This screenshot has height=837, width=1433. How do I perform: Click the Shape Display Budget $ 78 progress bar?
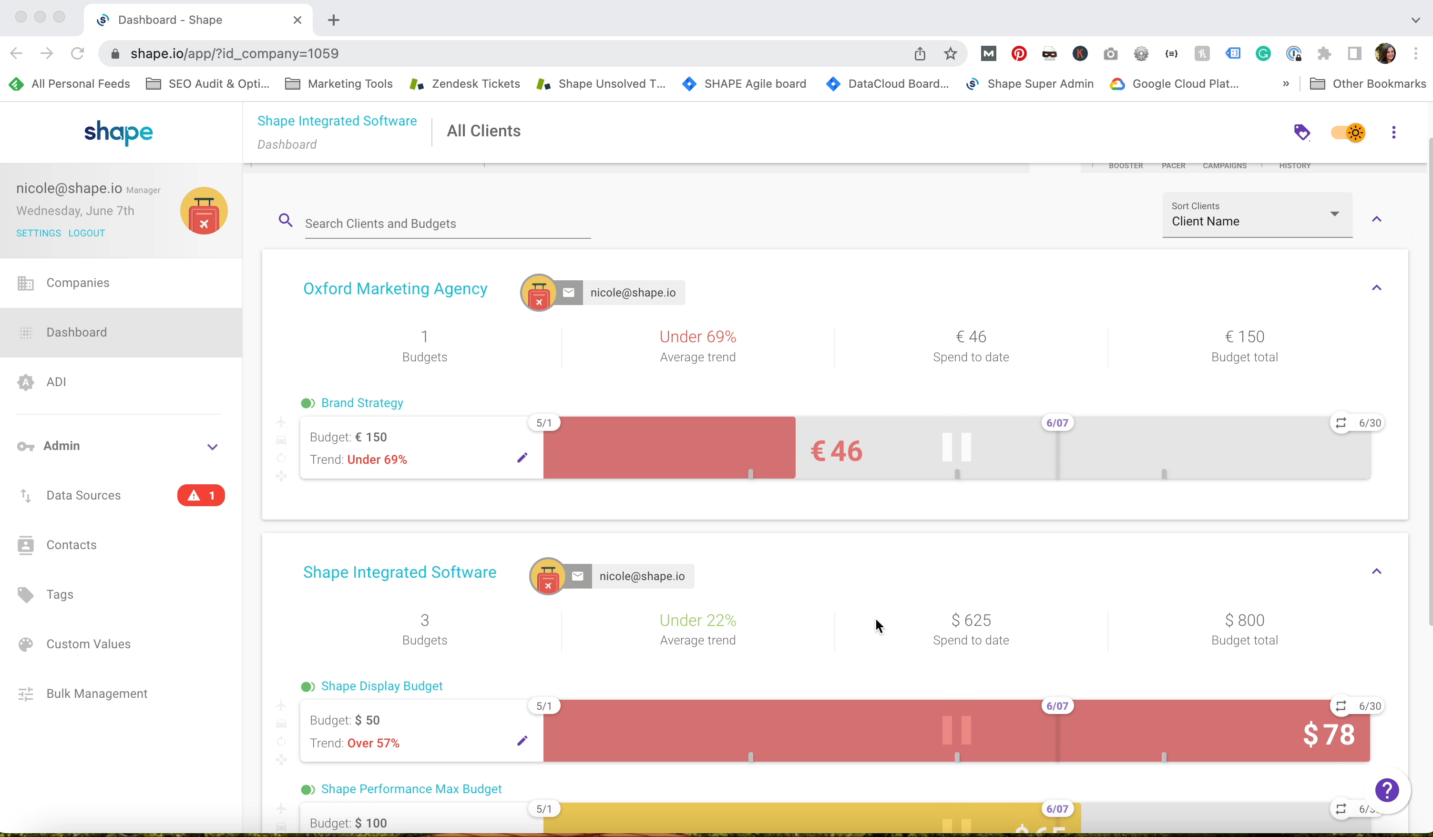pyautogui.click(x=956, y=731)
